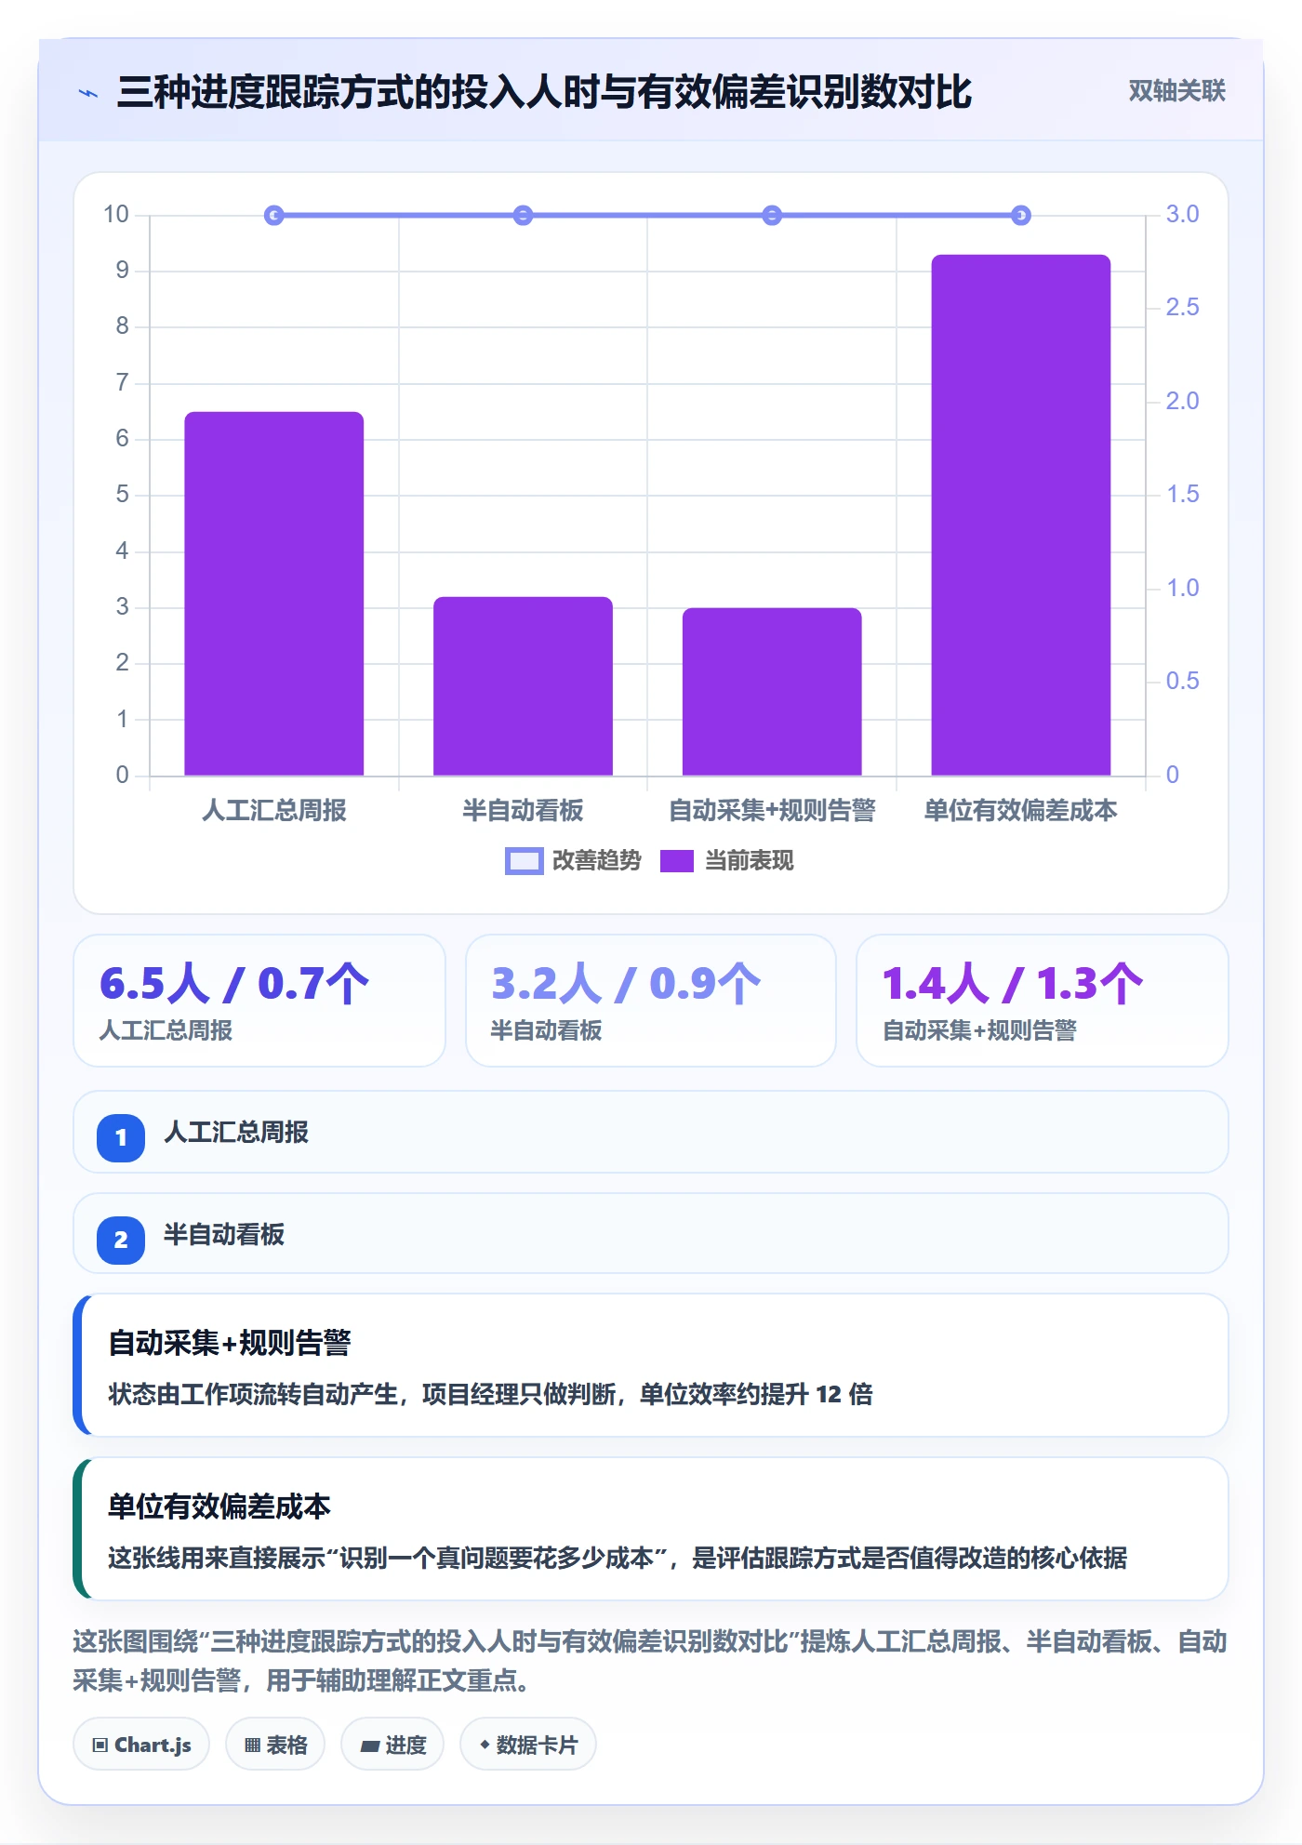Click the bar icon in 进度 chip

pyautogui.click(x=369, y=1746)
